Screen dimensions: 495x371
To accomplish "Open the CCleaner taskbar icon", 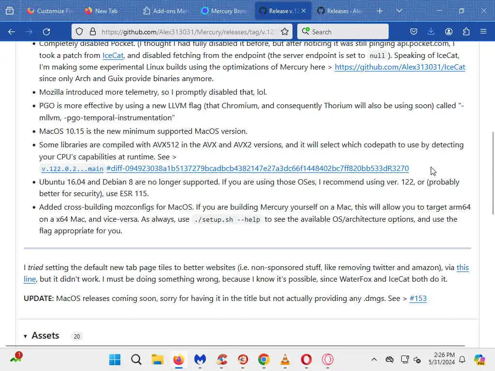I will click(221, 359).
